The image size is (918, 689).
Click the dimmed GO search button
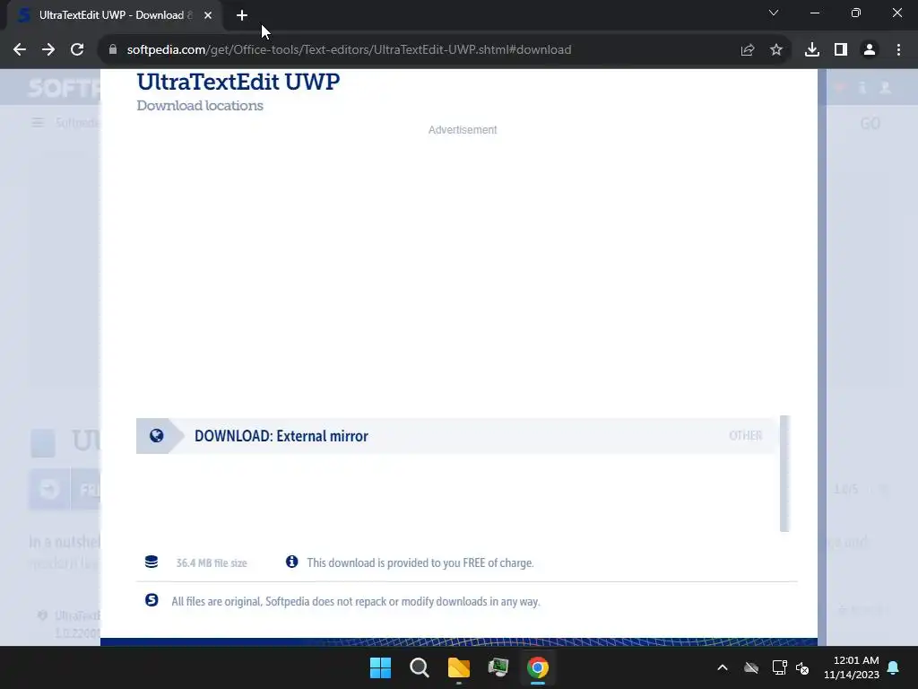(x=870, y=124)
